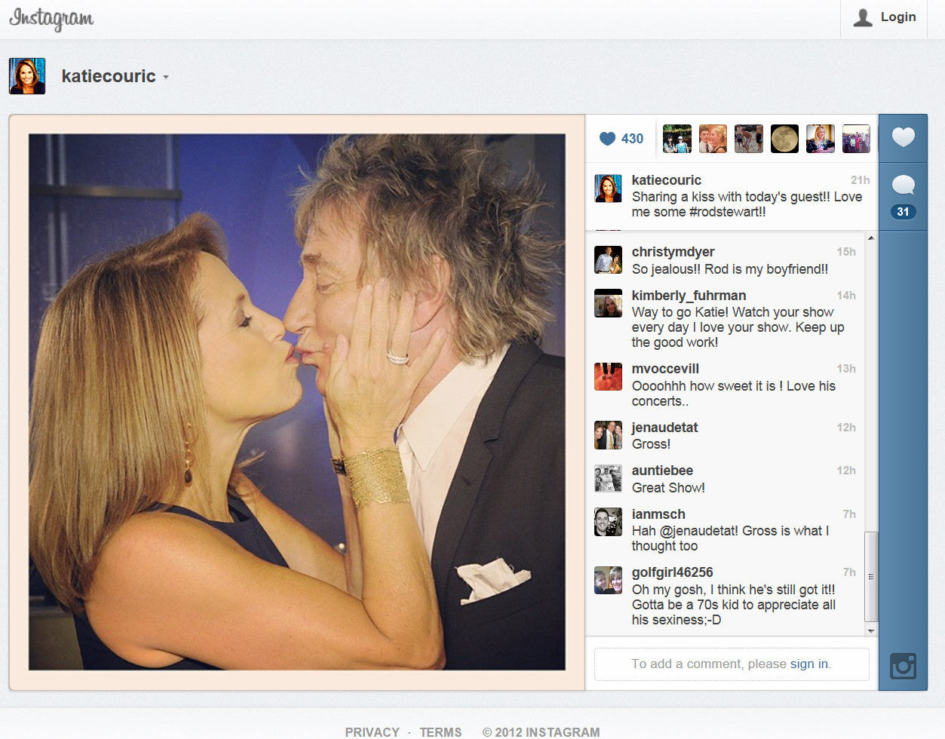945x739 pixels.
Task: Click the sign in link in comment box
Action: (x=808, y=664)
